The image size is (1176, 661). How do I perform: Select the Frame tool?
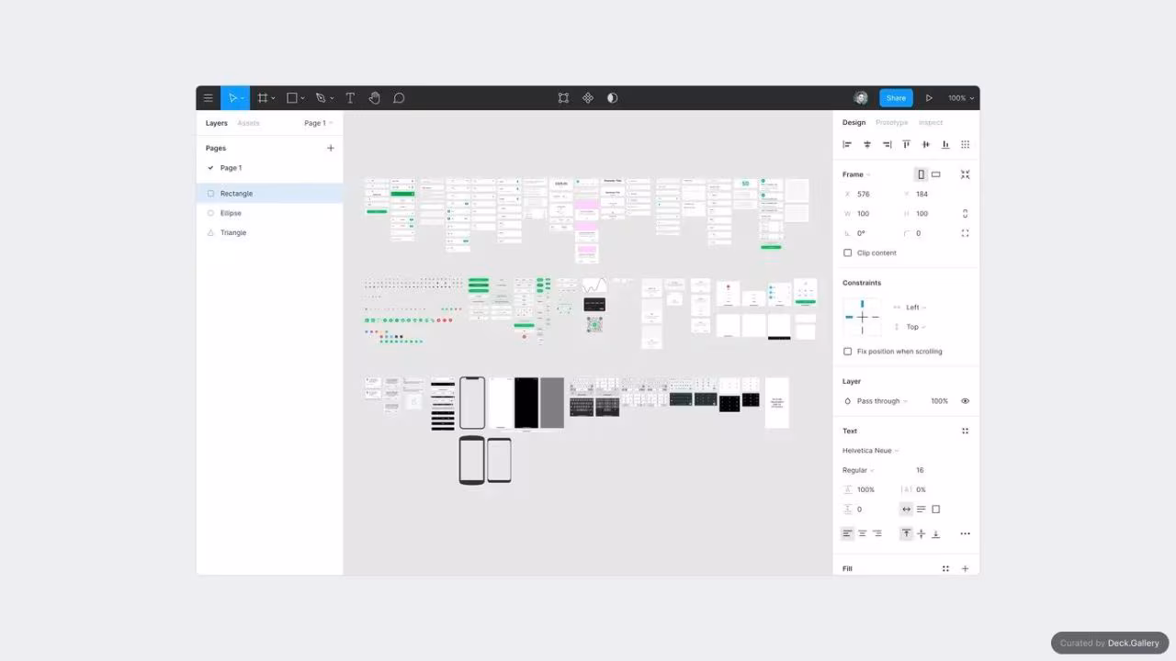point(263,98)
